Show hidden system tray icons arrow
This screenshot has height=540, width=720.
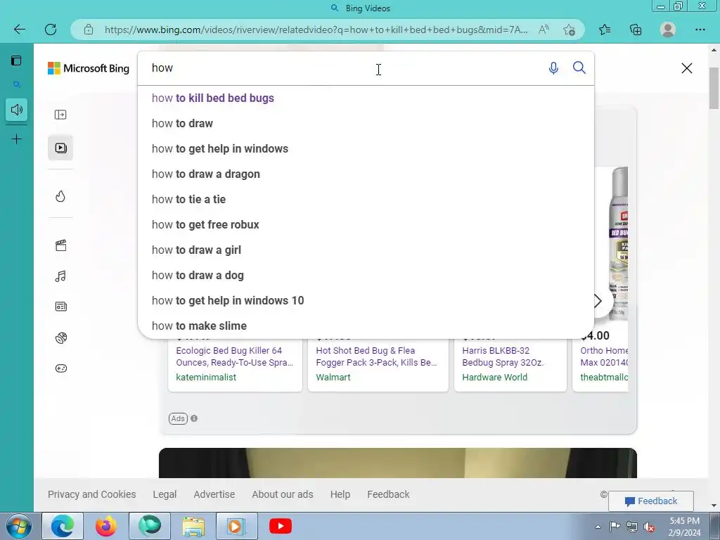coord(598,527)
